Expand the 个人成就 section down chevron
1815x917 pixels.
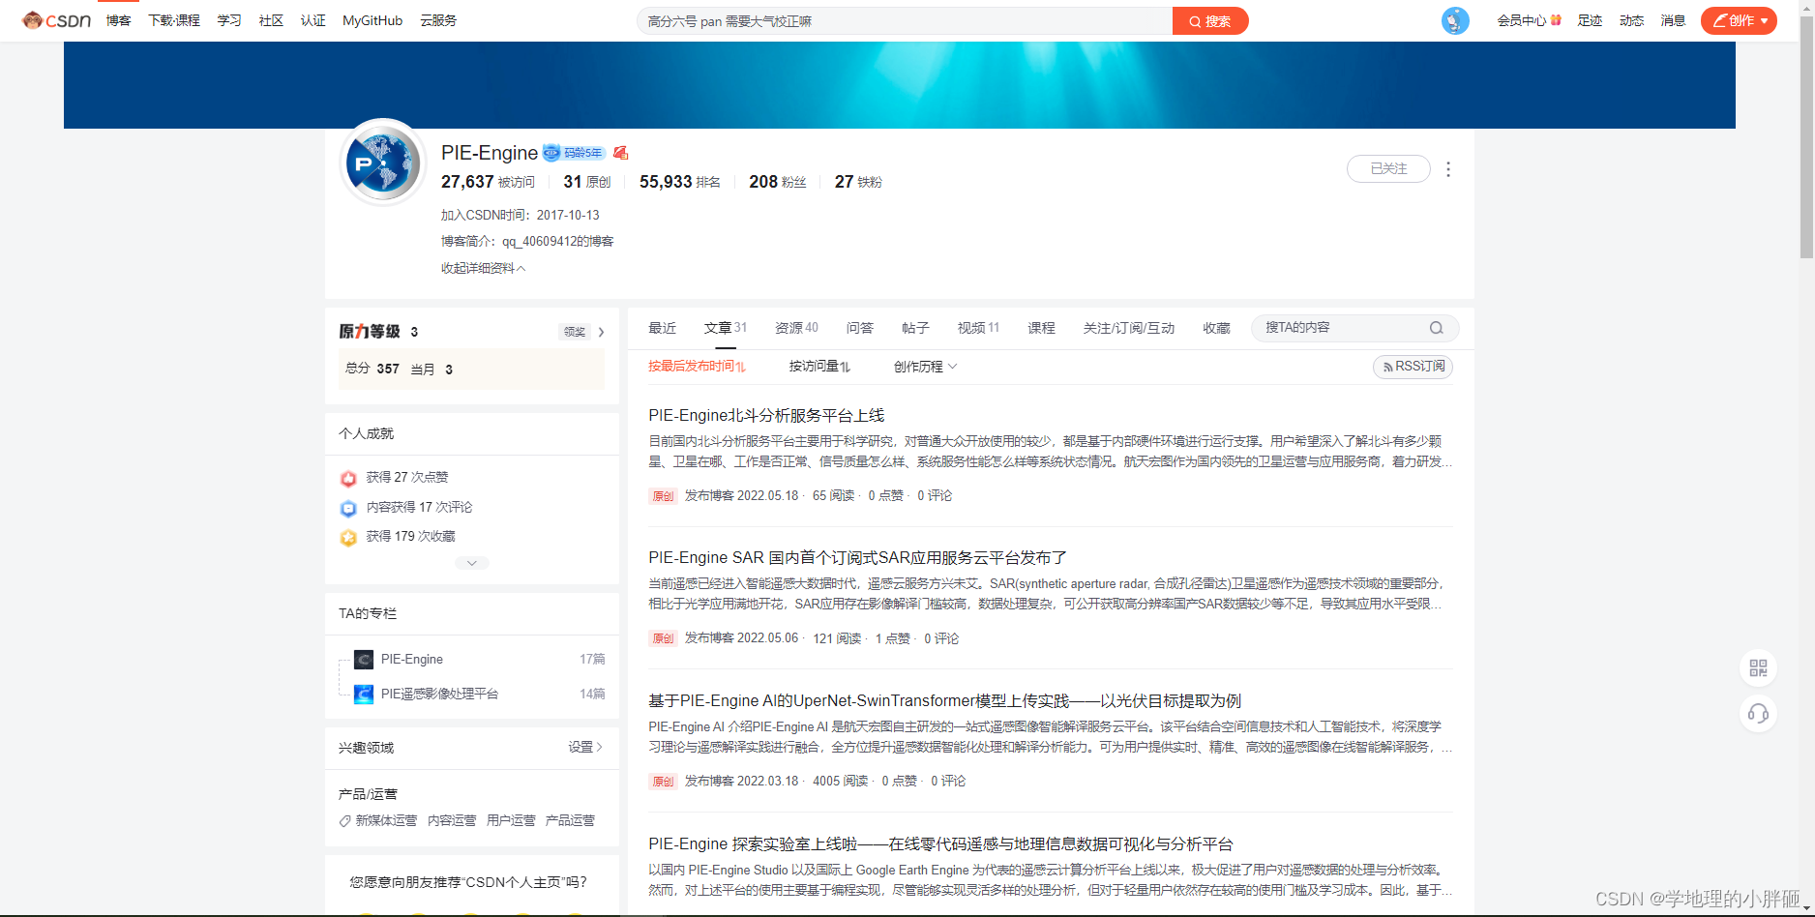click(x=472, y=563)
